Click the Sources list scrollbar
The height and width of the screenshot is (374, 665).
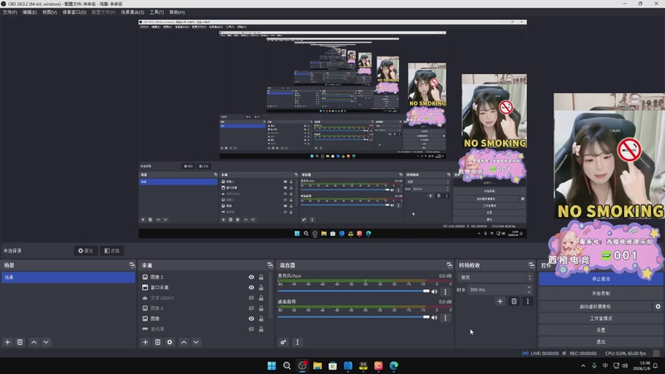tap(271, 297)
